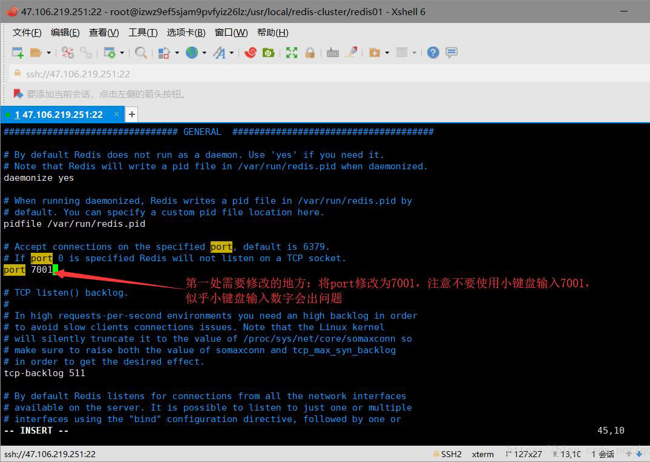Image resolution: width=650 pixels, height=462 pixels.
Task: Open the 帮助(H) menu
Action: (x=273, y=33)
